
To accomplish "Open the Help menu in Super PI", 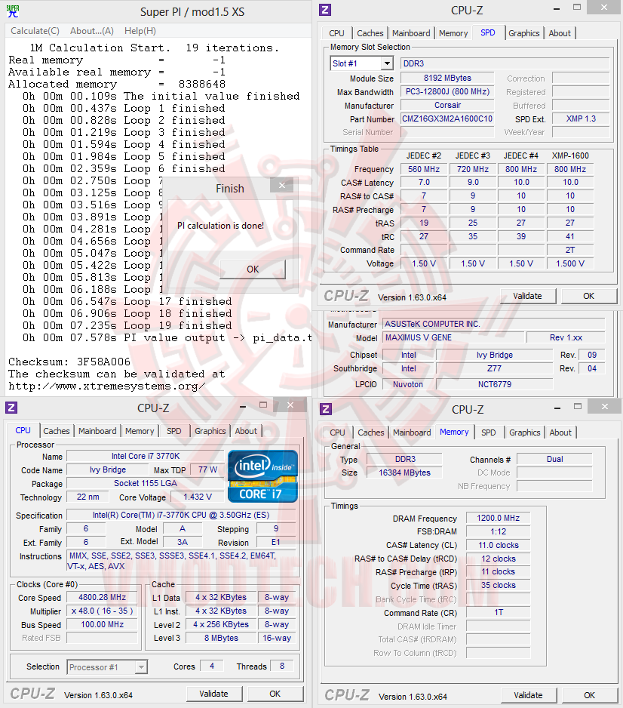I will tap(140, 31).
